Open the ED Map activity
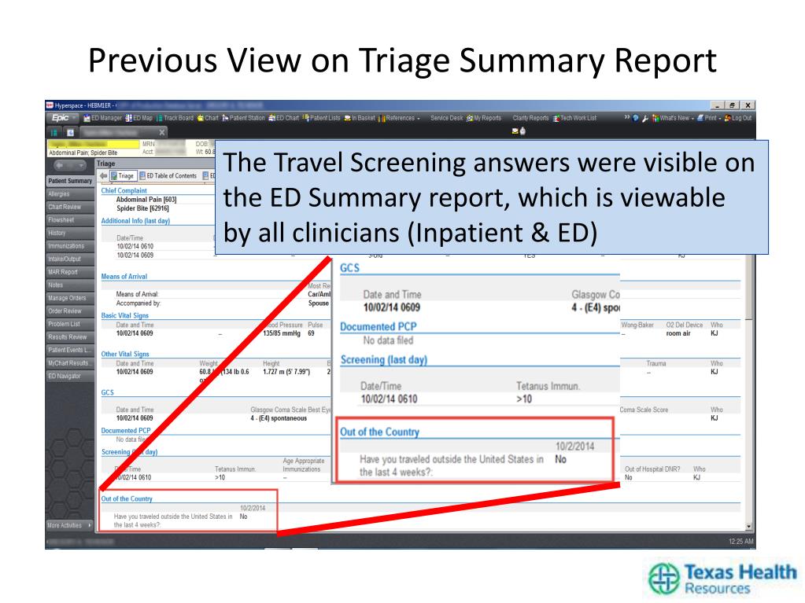805x603 pixels. pyautogui.click(x=139, y=118)
